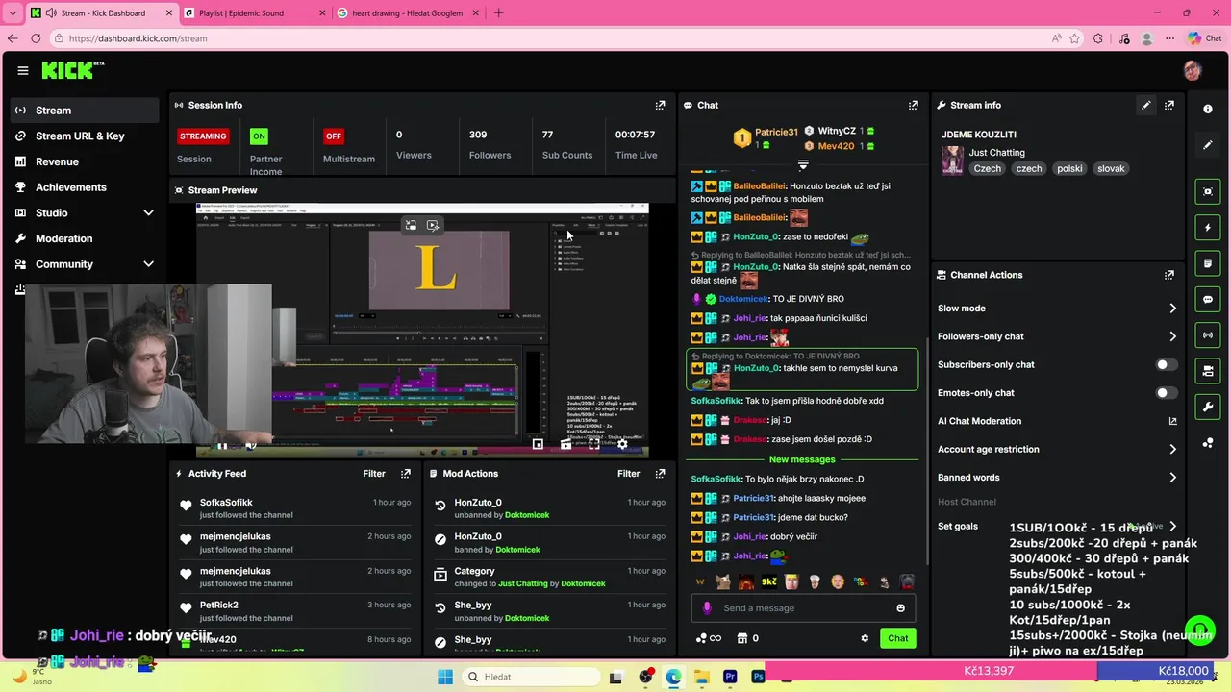Screen dimensions: 1231x692
Task: Click the Windows taskbar search box
Action: (530, 677)
